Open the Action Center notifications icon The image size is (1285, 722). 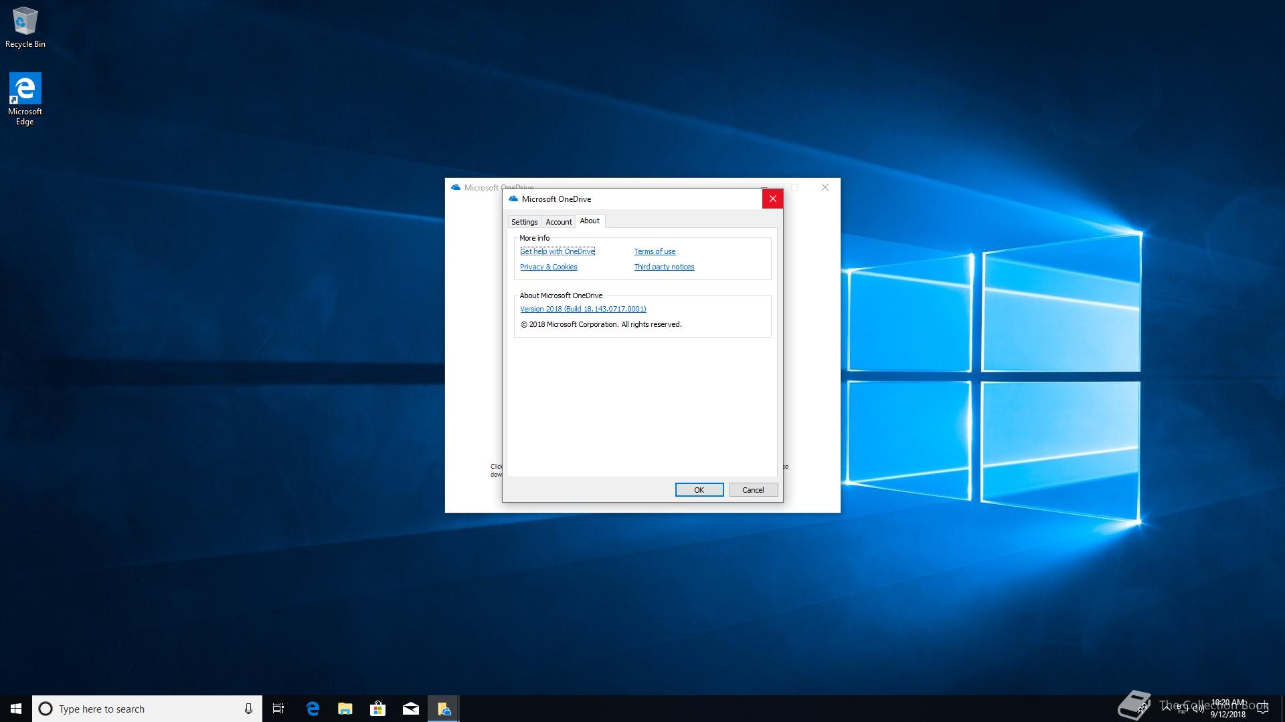coord(1263,709)
